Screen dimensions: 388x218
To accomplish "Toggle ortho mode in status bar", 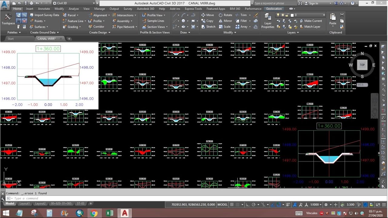I will [248, 205].
